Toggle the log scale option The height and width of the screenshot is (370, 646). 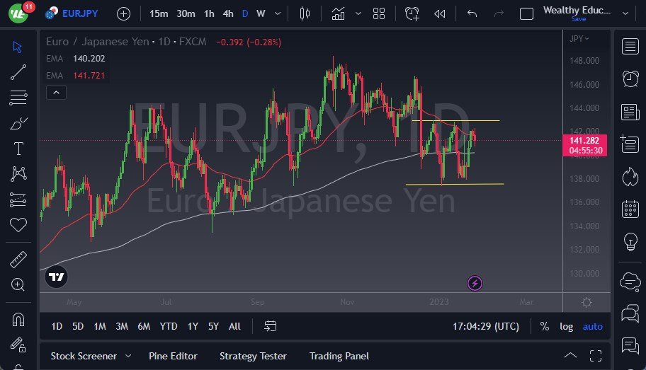click(x=566, y=326)
